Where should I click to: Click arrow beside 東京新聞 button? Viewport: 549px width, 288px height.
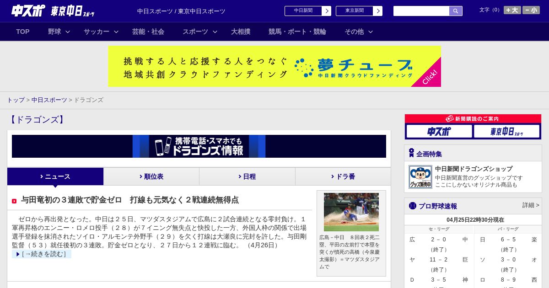pyautogui.click(x=378, y=11)
